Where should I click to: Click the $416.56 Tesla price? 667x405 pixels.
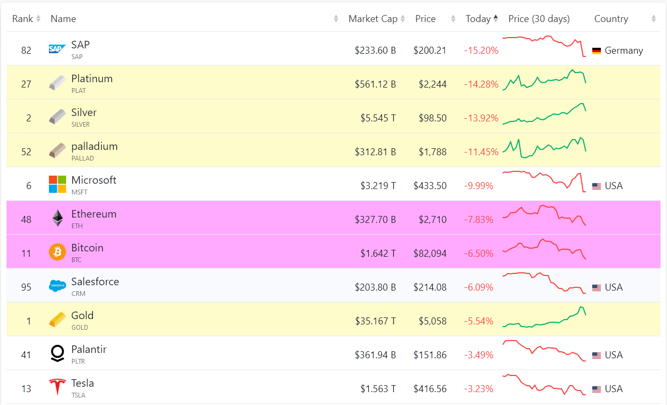pos(430,389)
